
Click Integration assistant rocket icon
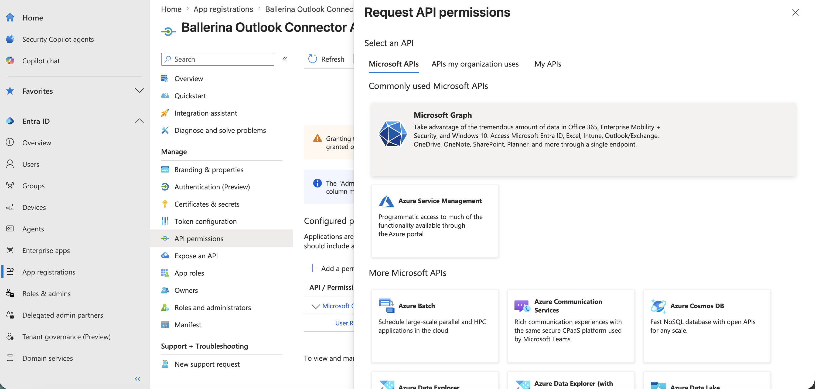(165, 113)
